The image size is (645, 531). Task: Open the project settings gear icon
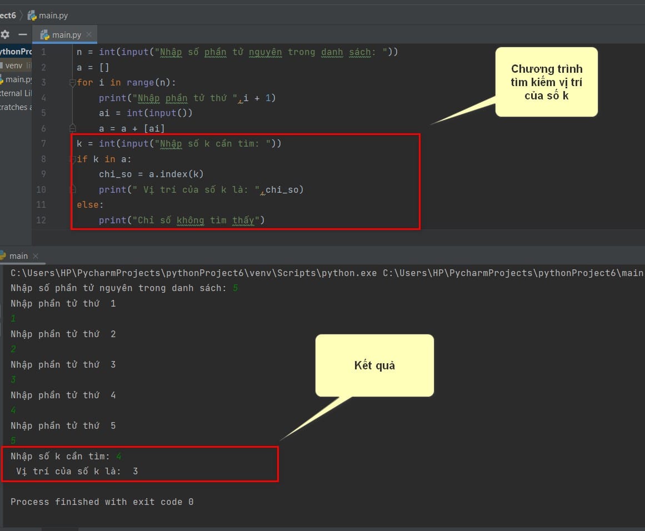[x=5, y=34]
